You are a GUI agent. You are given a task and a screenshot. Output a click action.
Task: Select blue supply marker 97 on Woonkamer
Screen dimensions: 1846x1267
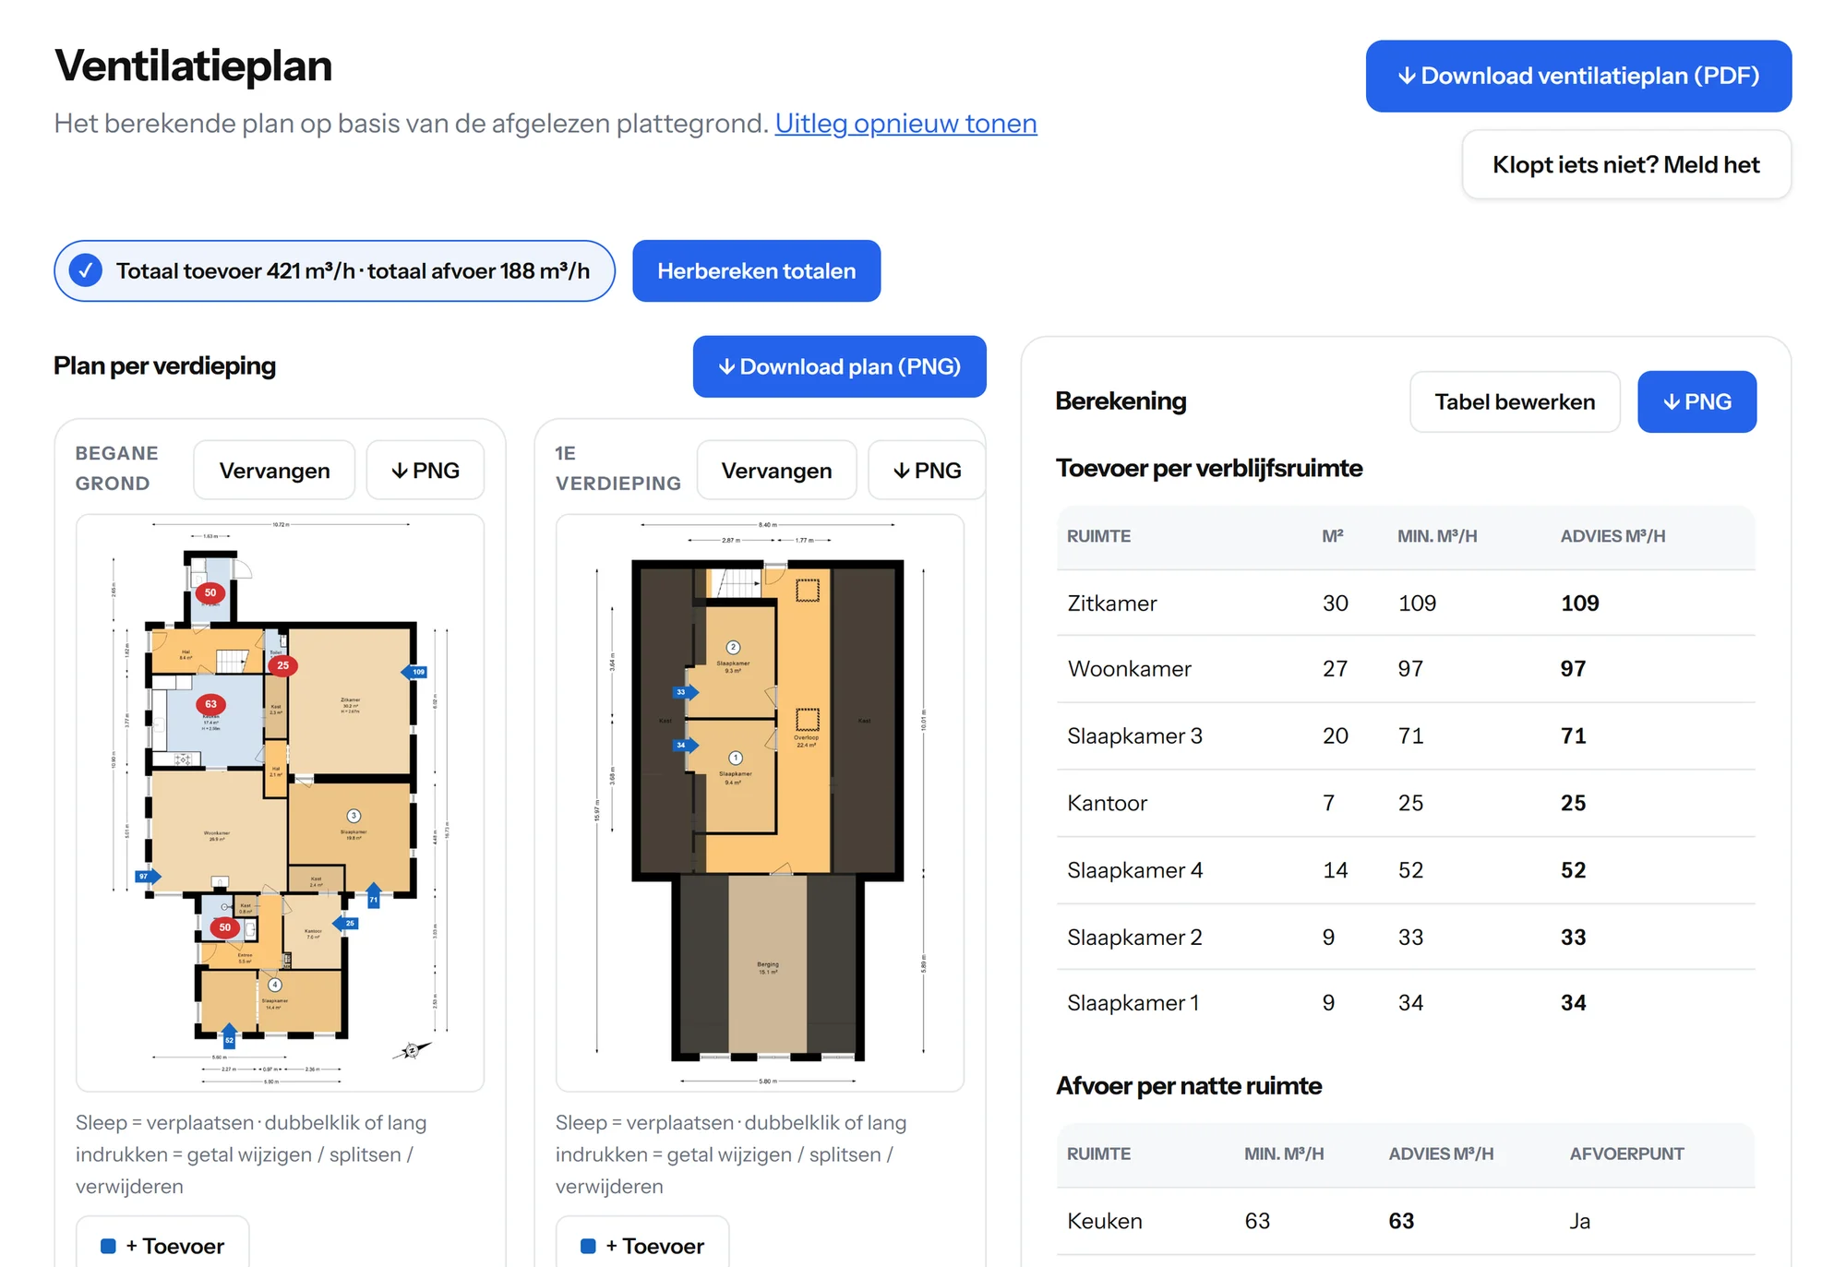tap(147, 877)
